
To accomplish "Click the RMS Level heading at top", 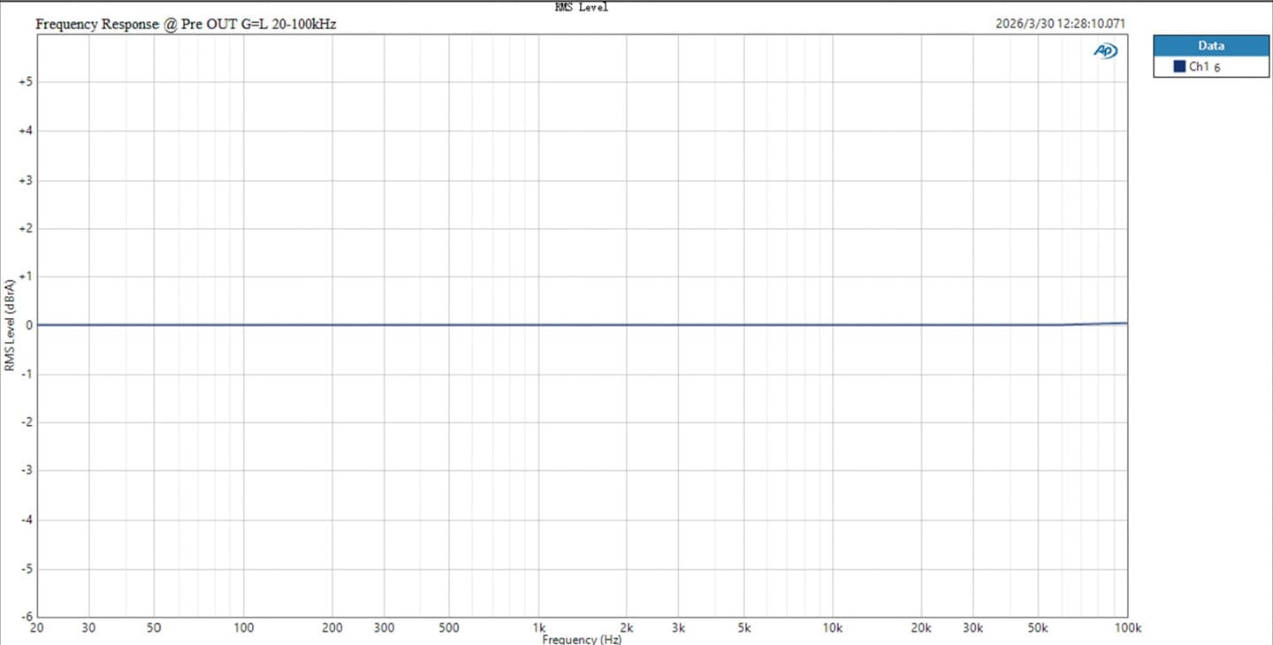I will click(x=581, y=7).
